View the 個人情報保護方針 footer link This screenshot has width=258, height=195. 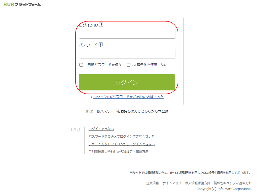coord(197,183)
